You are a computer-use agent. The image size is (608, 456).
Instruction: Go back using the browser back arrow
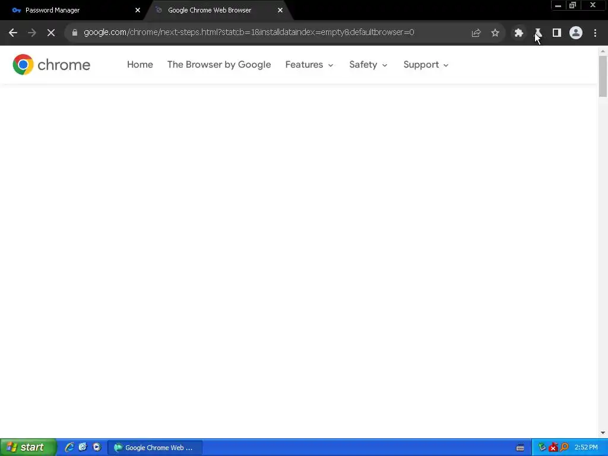click(13, 33)
